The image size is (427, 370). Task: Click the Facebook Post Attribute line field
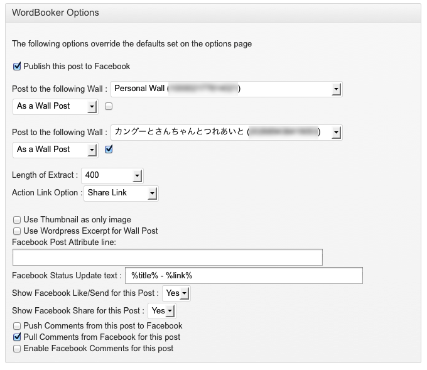167,257
